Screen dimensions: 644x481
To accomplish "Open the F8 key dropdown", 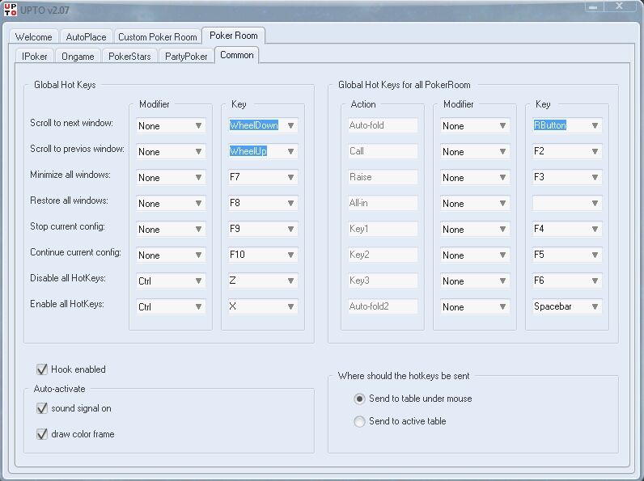I will click(x=263, y=203).
